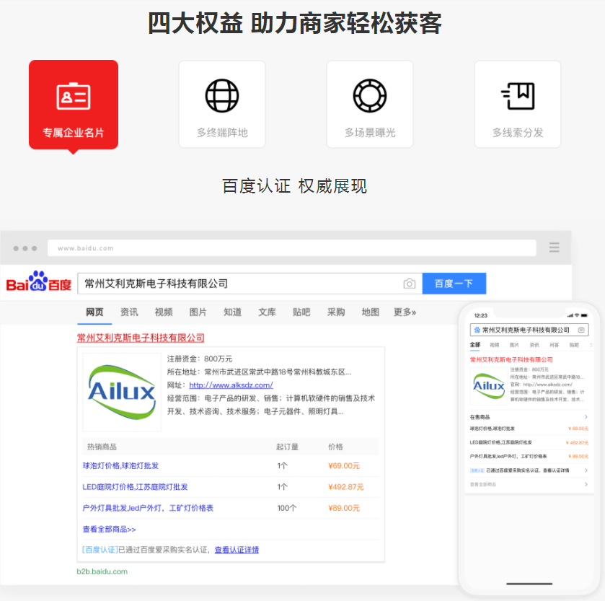Click the [百度认证] tag in the desktop result
This screenshot has height=601, width=605.
[100, 550]
